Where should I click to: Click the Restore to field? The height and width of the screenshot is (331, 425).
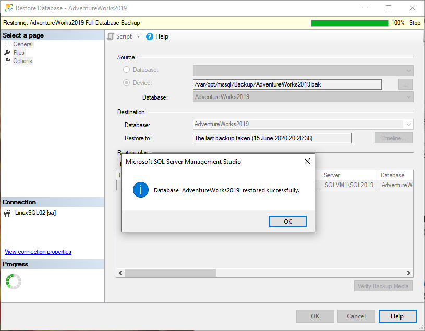pyautogui.click(x=272, y=138)
